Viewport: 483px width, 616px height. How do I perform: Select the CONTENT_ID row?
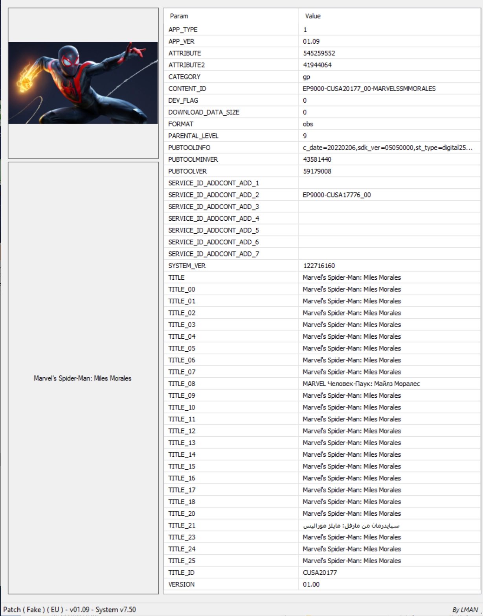[x=187, y=89]
